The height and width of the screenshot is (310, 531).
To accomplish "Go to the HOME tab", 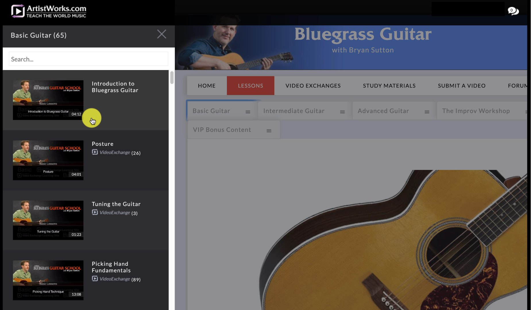I will tap(207, 86).
